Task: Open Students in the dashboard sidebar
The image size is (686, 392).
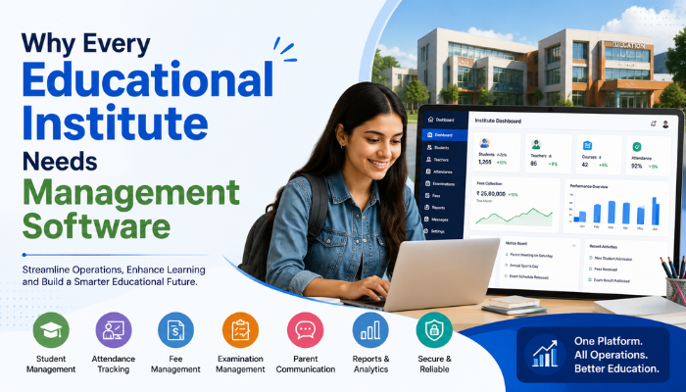Action: tap(438, 147)
